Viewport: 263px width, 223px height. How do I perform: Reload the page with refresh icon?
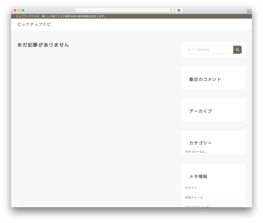click(x=171, y=10)
